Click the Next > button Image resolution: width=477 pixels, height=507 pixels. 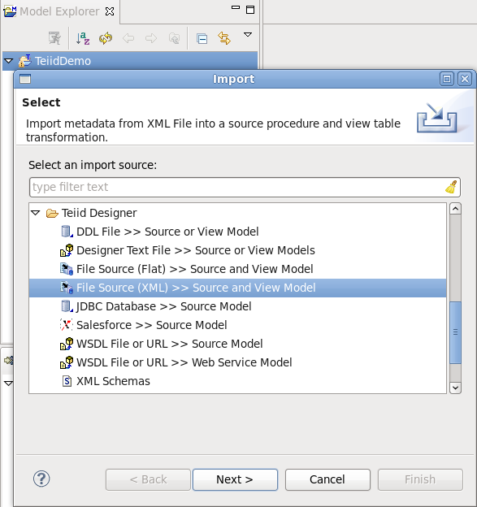tap(235, 479)
